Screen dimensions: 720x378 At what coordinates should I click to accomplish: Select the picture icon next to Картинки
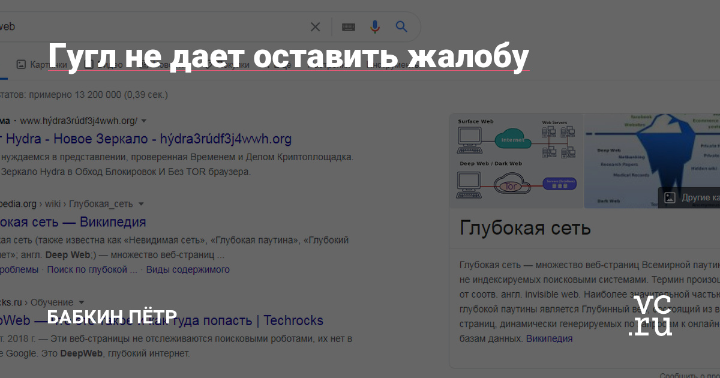(22, 64)
